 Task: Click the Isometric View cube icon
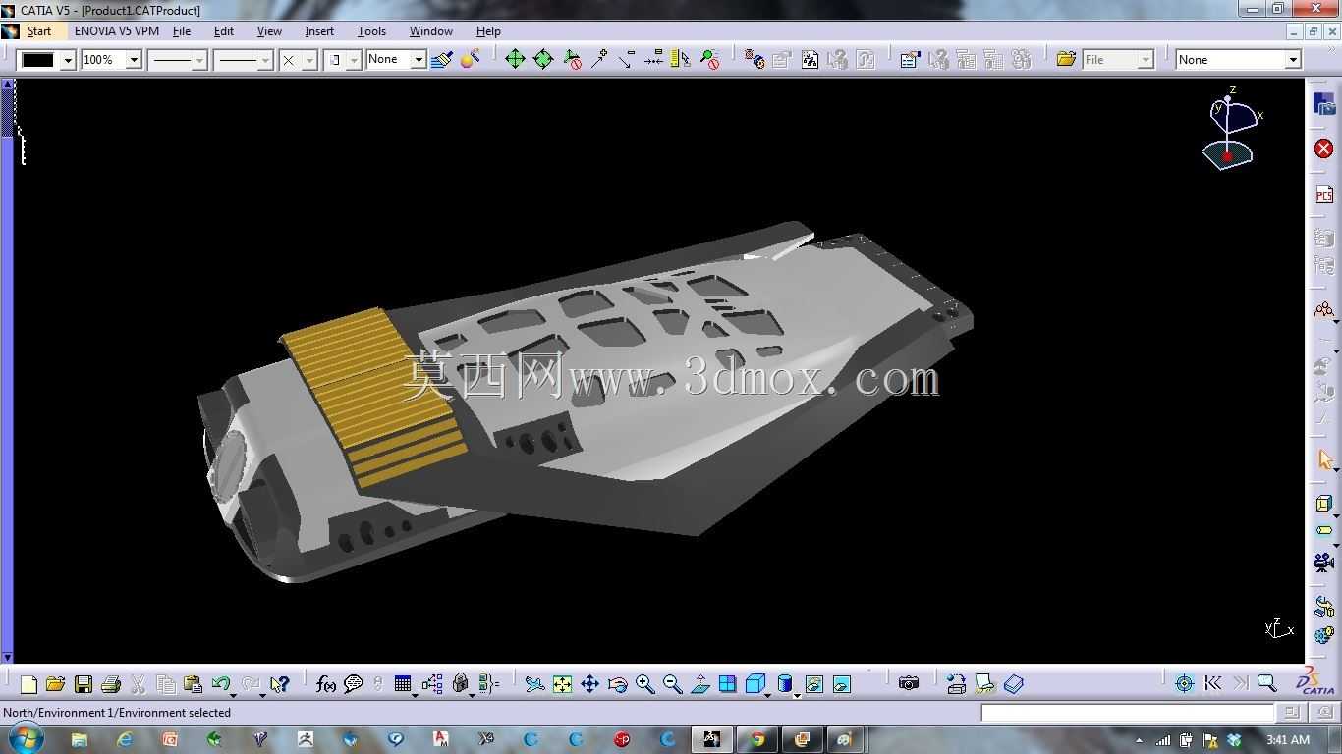point(755,684)
